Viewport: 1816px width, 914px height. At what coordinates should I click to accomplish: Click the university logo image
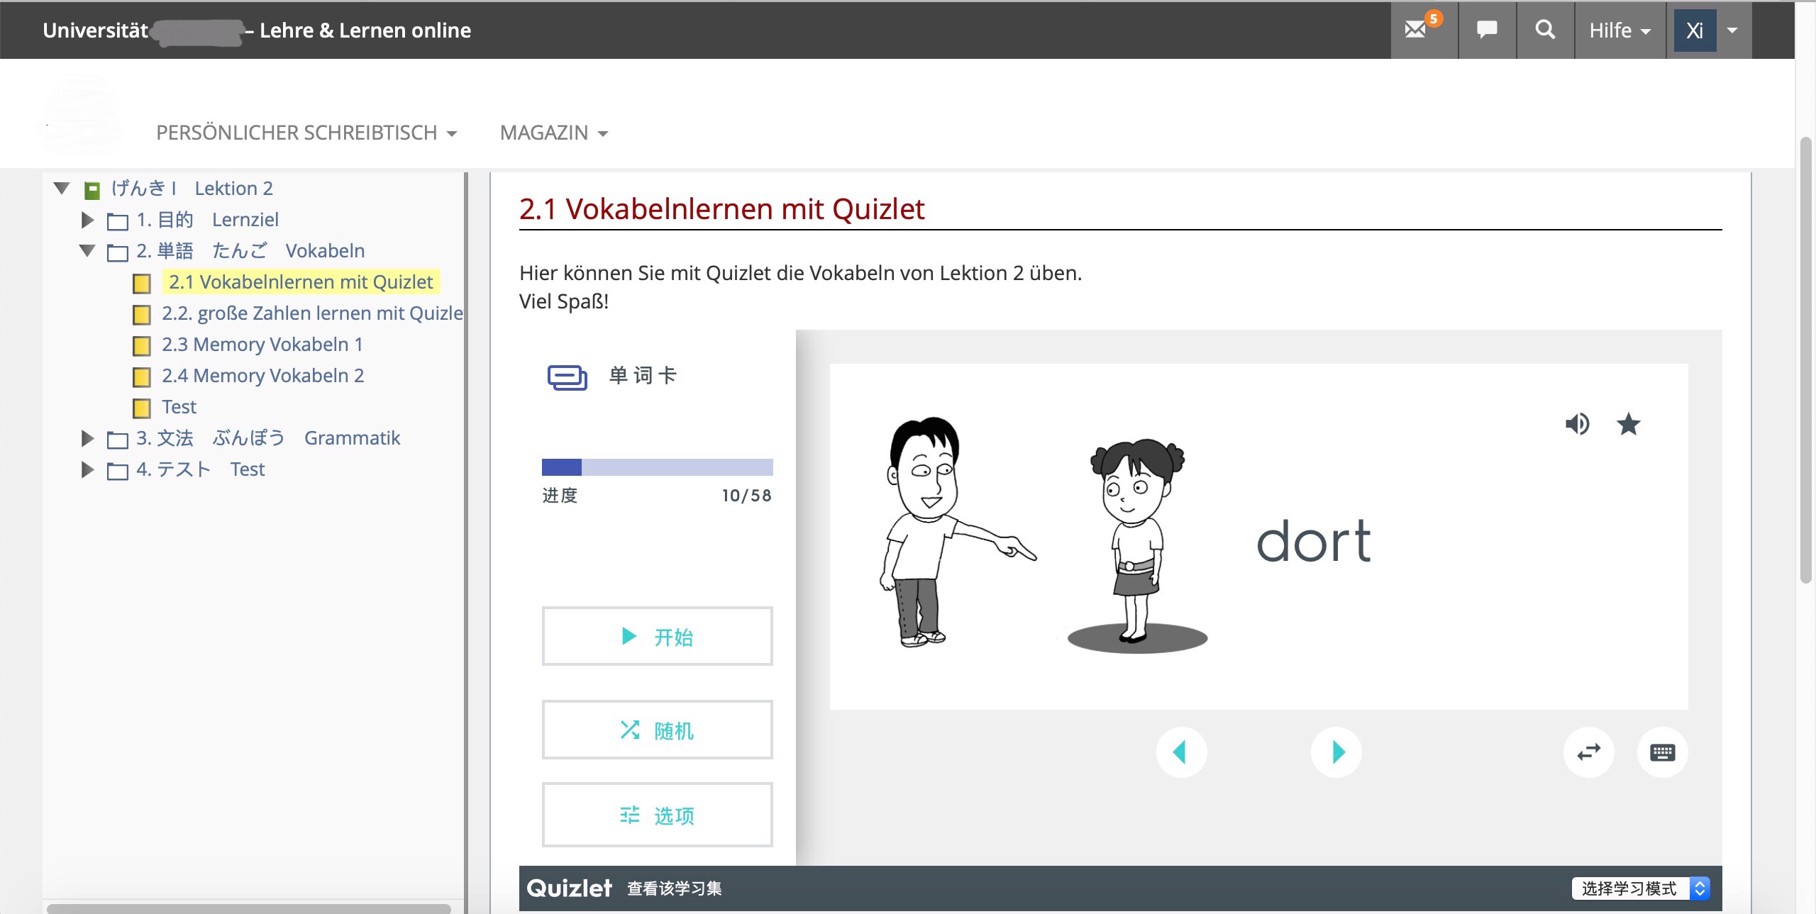[82, 113]
